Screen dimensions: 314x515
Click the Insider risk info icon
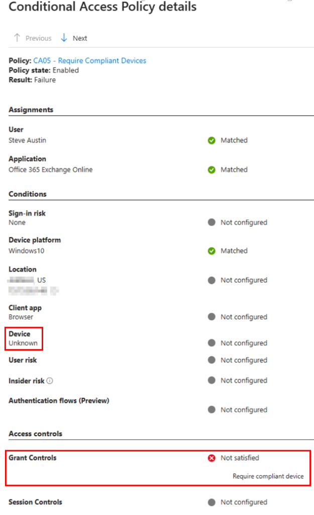coord(50,381)
